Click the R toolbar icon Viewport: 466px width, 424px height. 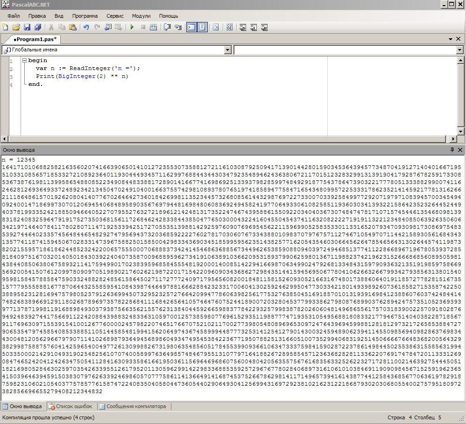(x=264, y=28)
